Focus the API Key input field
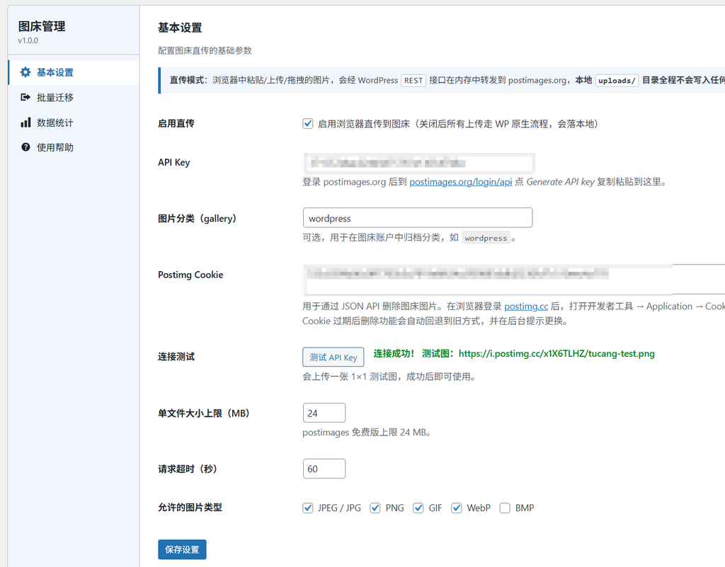The width and height of the screenshot is (725, 567). coord(419,163)
